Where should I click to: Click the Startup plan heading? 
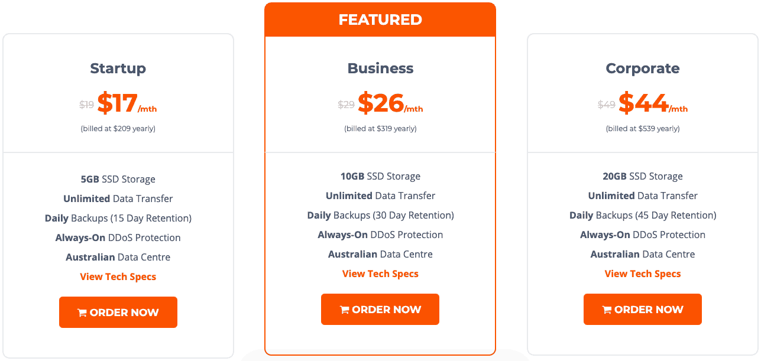coord(118,69)
